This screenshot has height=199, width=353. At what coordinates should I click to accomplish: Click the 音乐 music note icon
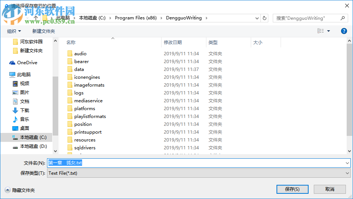point(15,119)
